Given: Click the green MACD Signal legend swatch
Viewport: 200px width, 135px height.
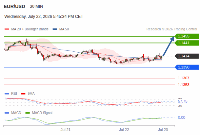Looking at the screenshot, I should (27, 113).
